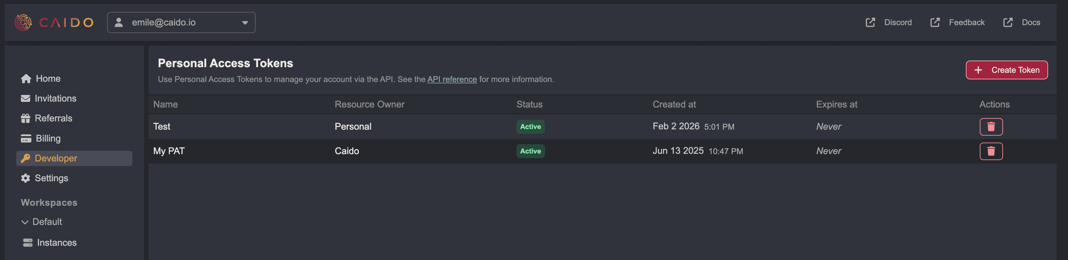Open the emile@caido.io account dropdown
The width and height of the screenshot is (1068, 260).
[x=181, y=22]
